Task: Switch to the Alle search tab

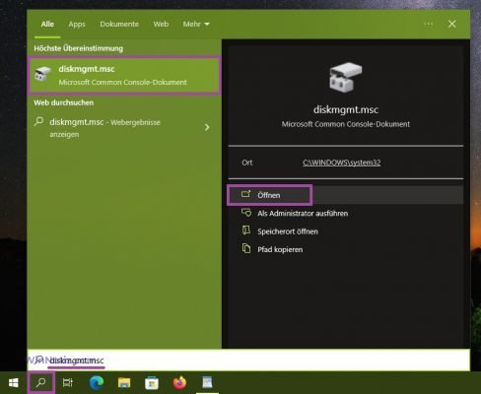Action: point(47,24)
